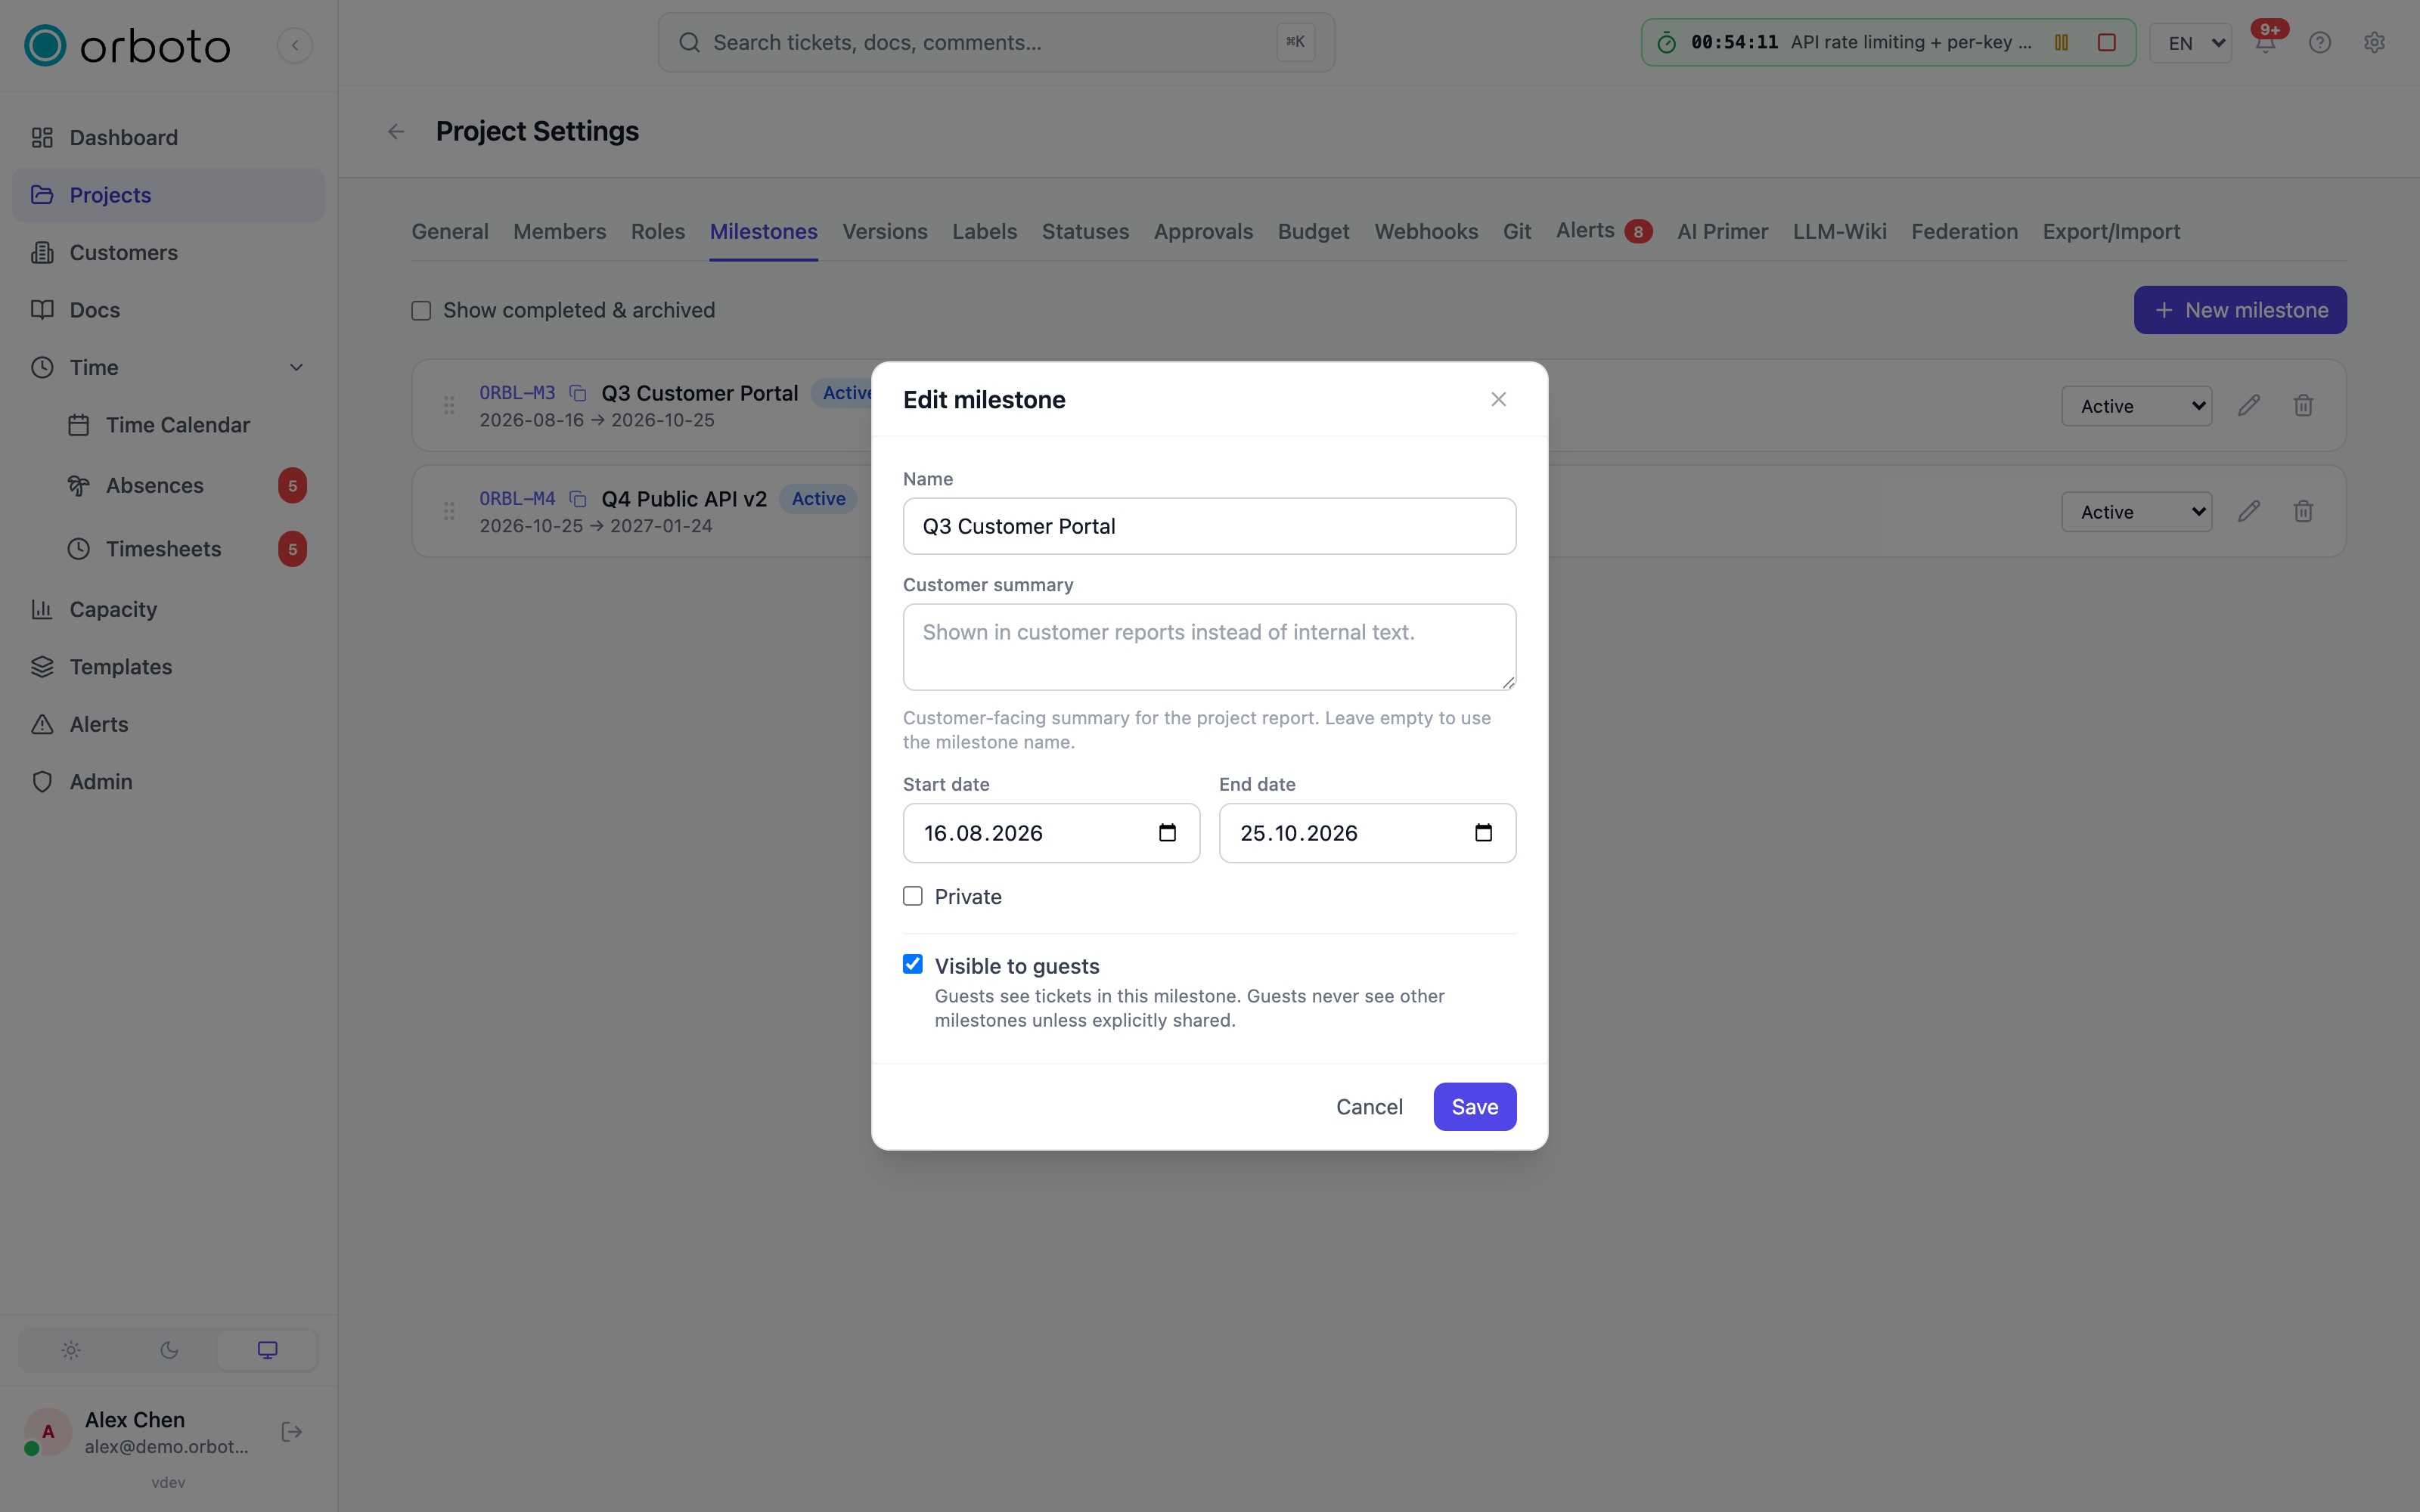Open the Export/Import tab
Image resolution: width=2420 pixels, height=1512 pixels.
point(2111,231)
